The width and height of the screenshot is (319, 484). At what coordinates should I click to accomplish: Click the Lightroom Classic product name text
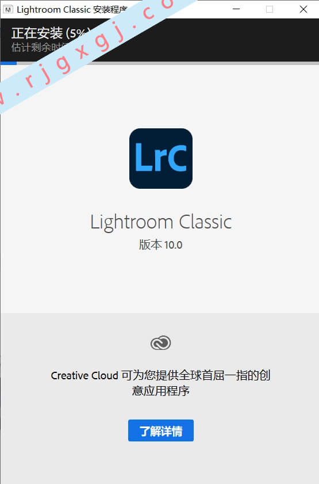[161, 222]
